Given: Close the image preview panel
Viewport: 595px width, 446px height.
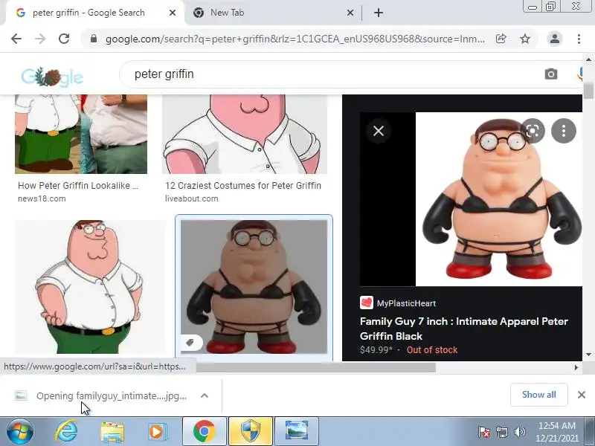Looking at the screenshot, I should [x=379, y=131].
